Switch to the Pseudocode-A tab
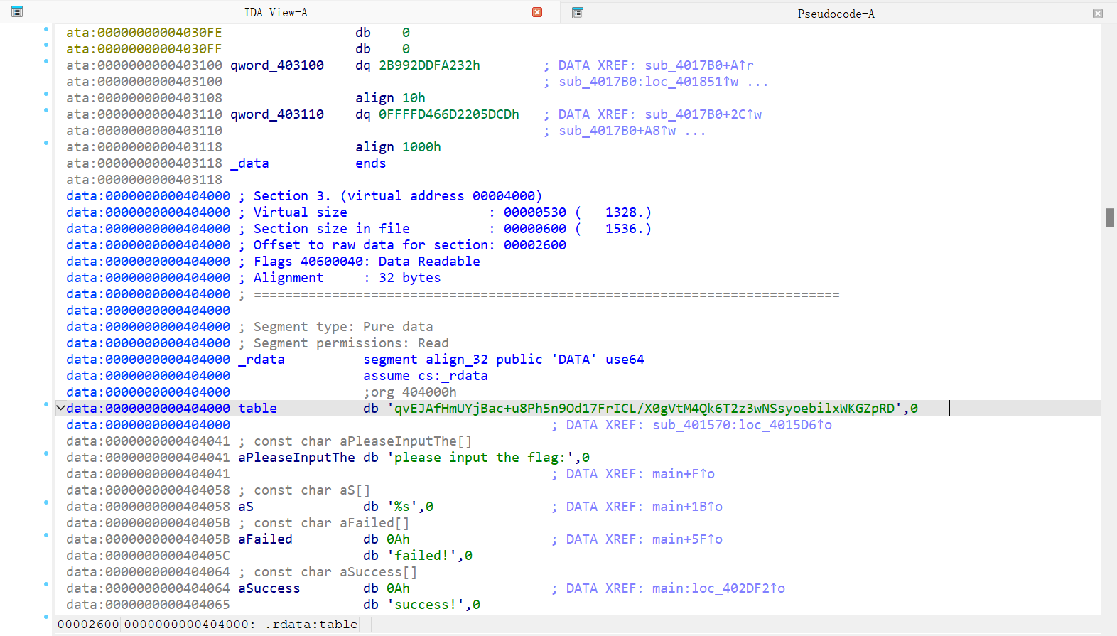1117x636 pixels. click(835, 14)
